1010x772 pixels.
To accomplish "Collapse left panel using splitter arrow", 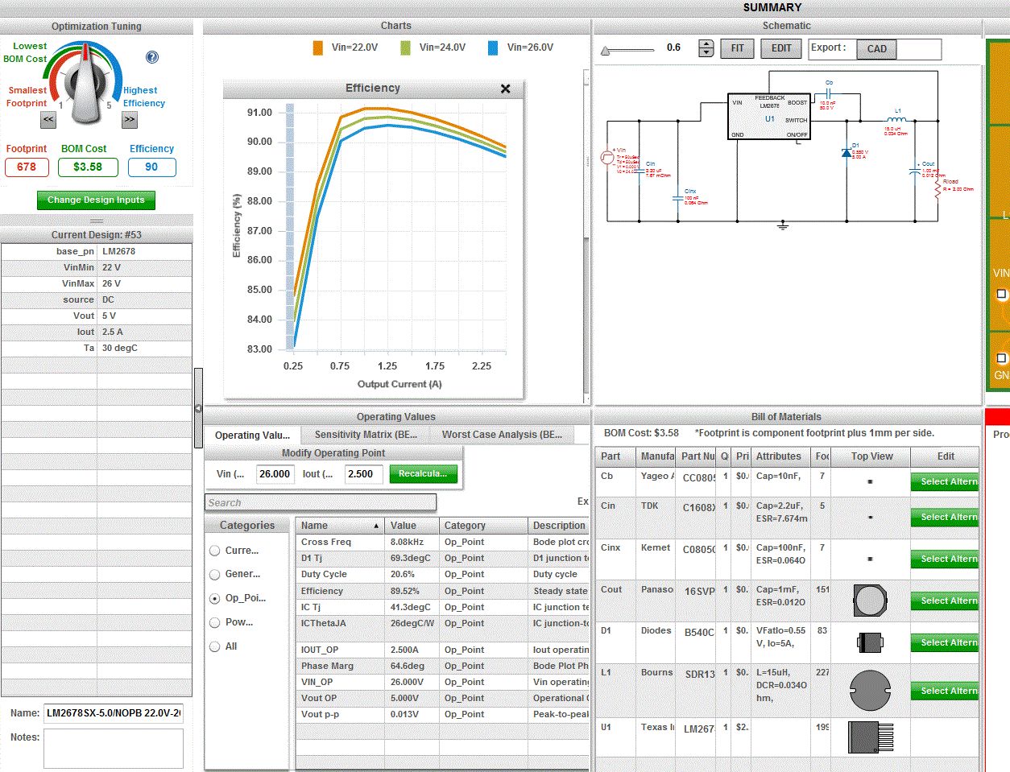I will 198,409.
